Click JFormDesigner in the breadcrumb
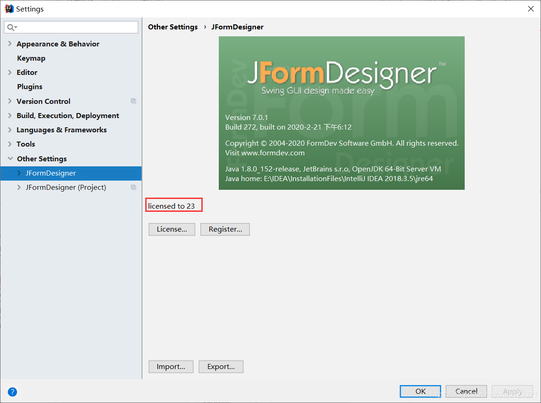 coord(237,27)
